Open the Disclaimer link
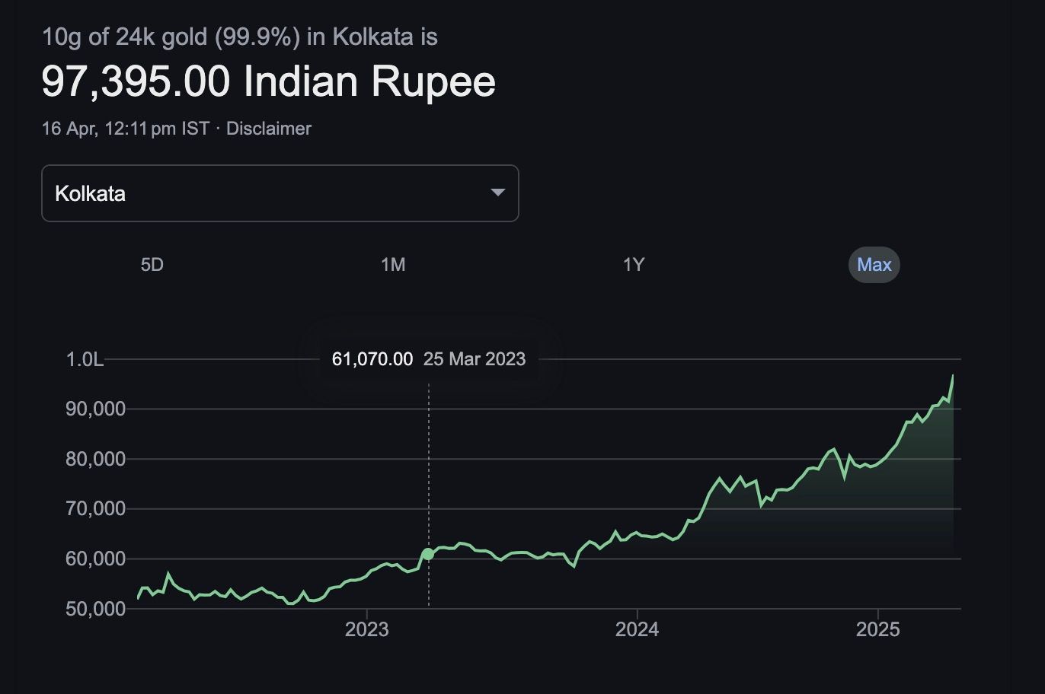This screenshot has height=694, width=1045. 269,129
